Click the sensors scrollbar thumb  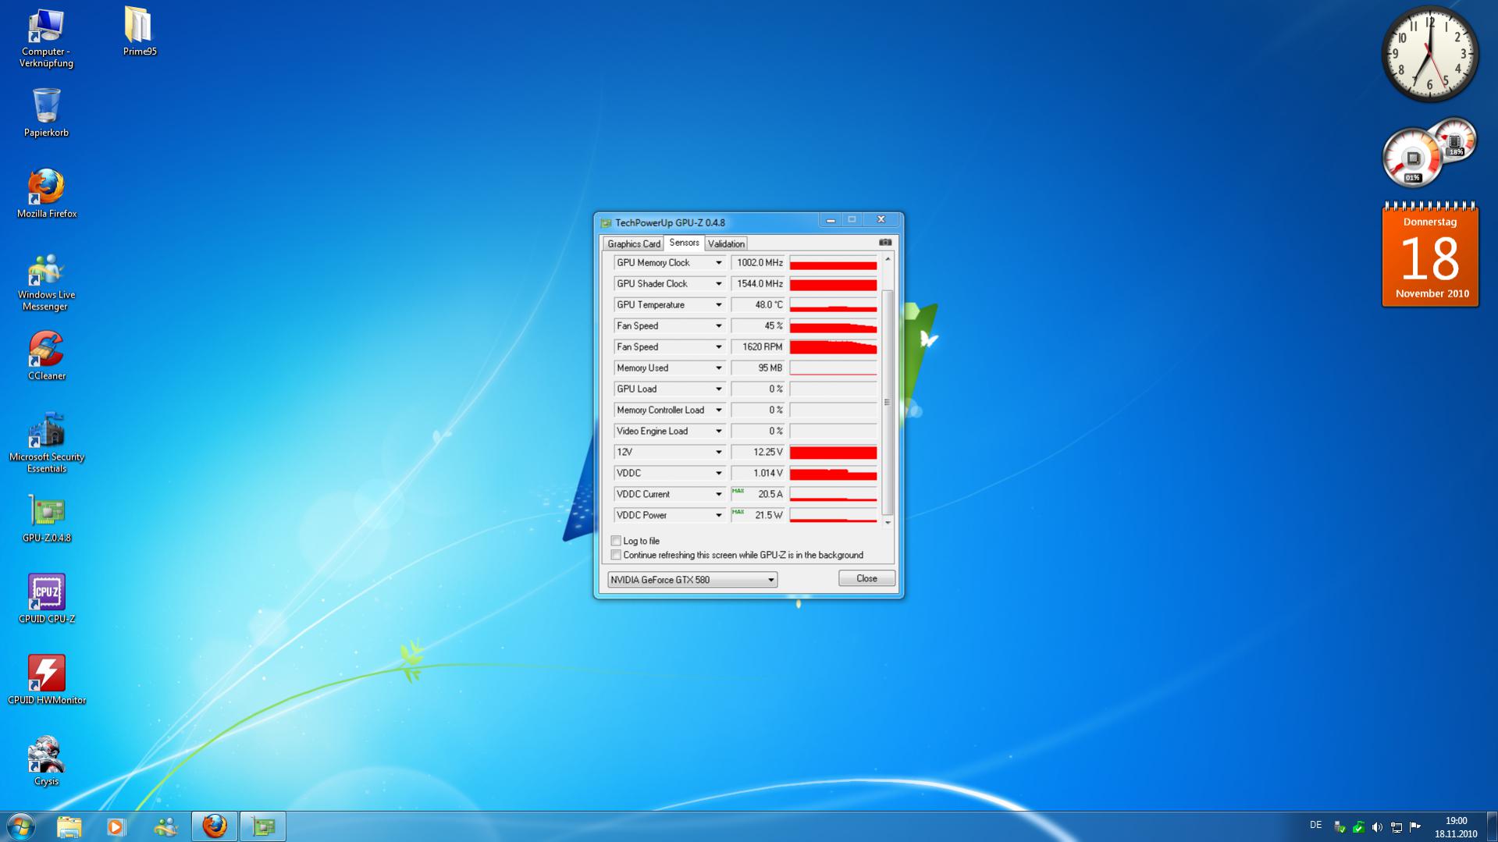[887, 403]
